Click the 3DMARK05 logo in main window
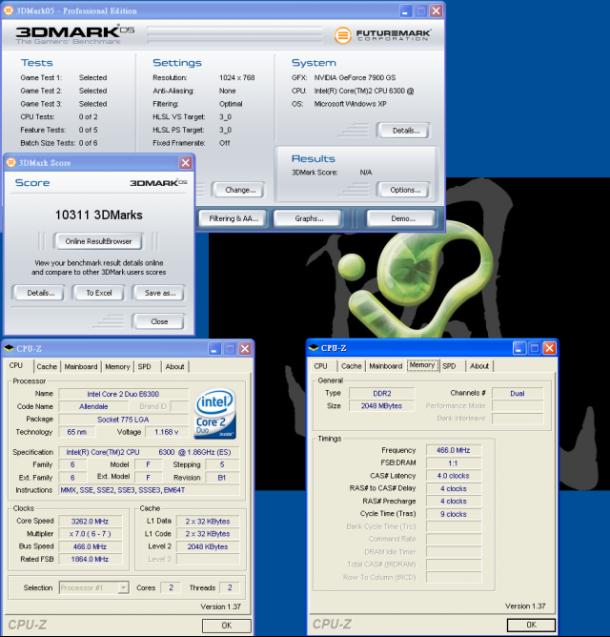Screen dimensions: 610x637 coord(74,34)
